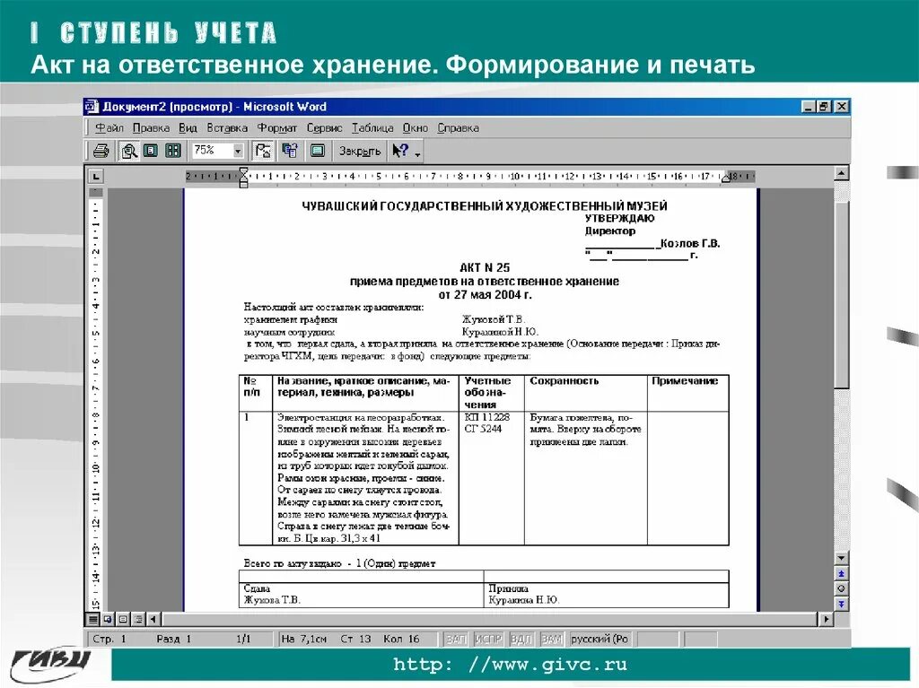Toggle the Magnifier tool
Image resolution: width=919 pixels, height=688 pixels.
click(129, 152)
